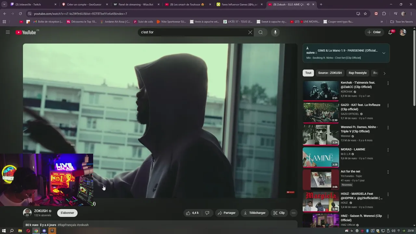Expand the À suivre playlist panel
The image size is (416, 234).
[x=384, y=53]
